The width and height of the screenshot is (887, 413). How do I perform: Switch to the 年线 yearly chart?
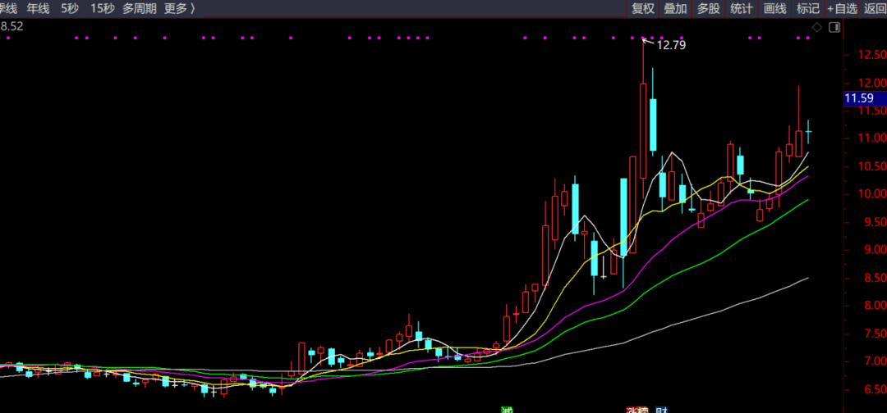(x=38, y=8)
